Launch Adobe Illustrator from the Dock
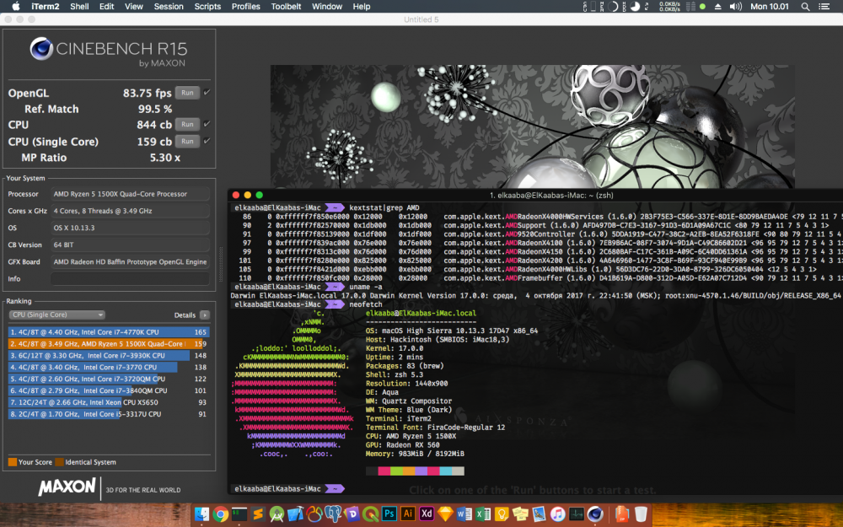Viewport: 843px width, 527px height. (408, 514)
